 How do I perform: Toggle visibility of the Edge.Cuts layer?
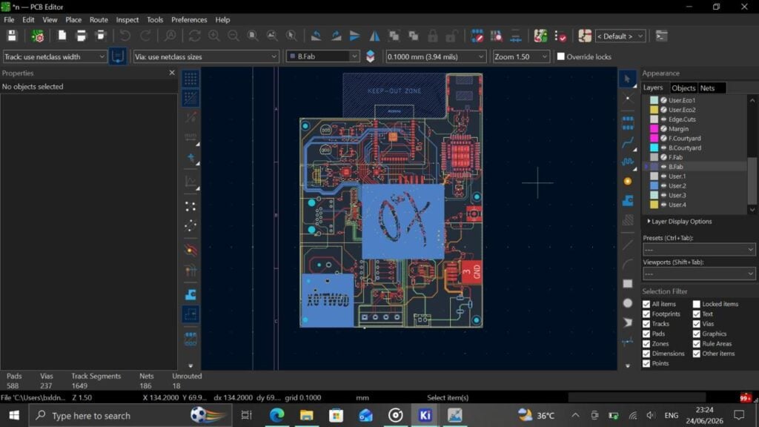663,119
